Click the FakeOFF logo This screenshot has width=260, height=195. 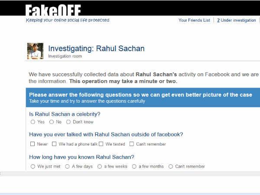click(x=53, y=10)
